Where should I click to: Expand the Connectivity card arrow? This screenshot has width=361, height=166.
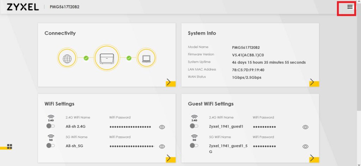(x=171, y=82)
